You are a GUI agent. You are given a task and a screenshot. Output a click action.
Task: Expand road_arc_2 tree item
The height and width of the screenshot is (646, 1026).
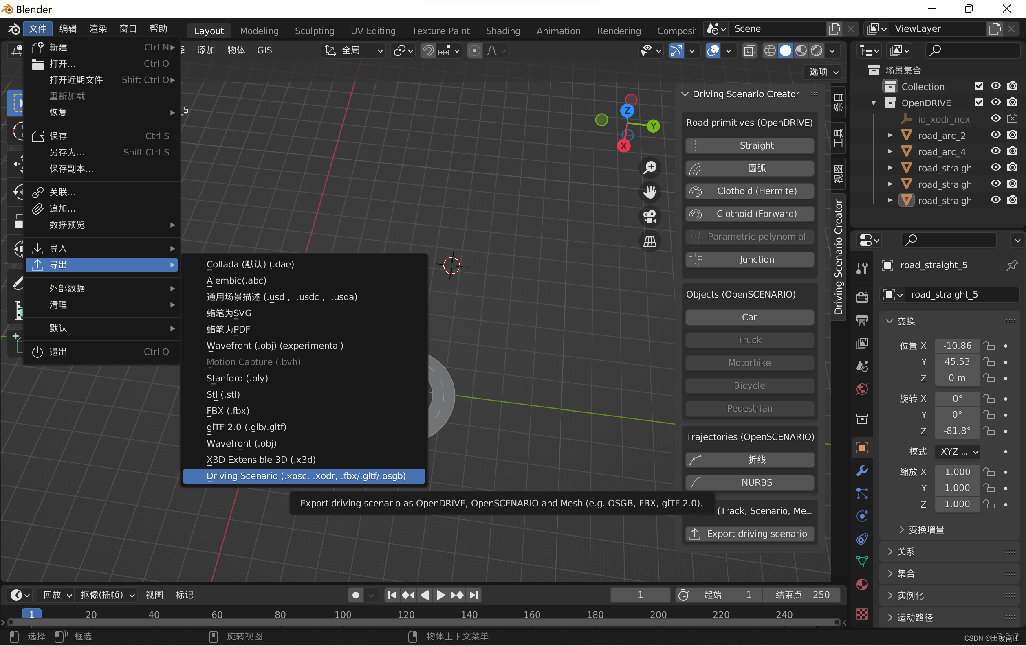coord(889,135)
